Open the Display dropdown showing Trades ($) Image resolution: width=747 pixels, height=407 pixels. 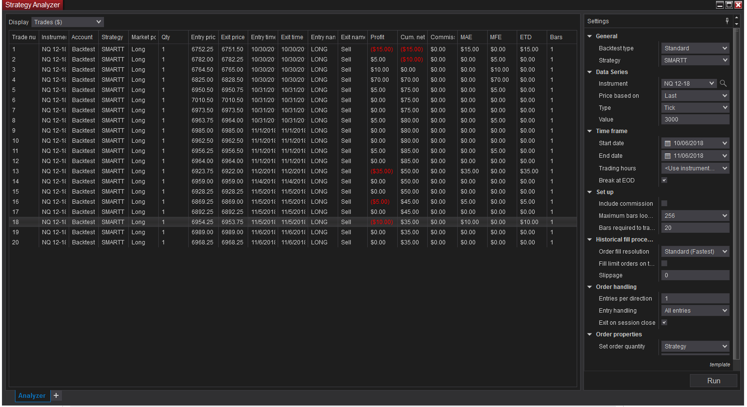pos(68,22)
